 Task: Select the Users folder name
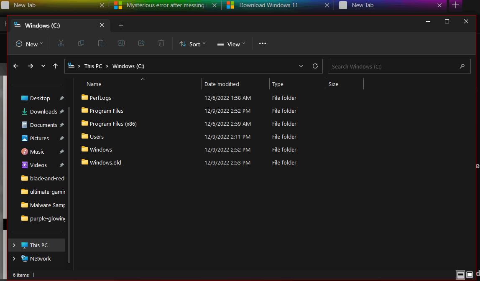[x=97, y=137]
